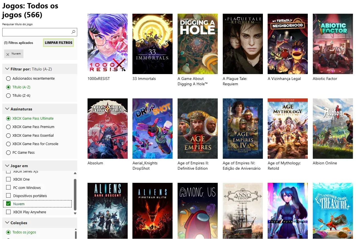Click Age of Mythology: Retold title
Viewport: 356px width, 239px height.
click(284, 166)
